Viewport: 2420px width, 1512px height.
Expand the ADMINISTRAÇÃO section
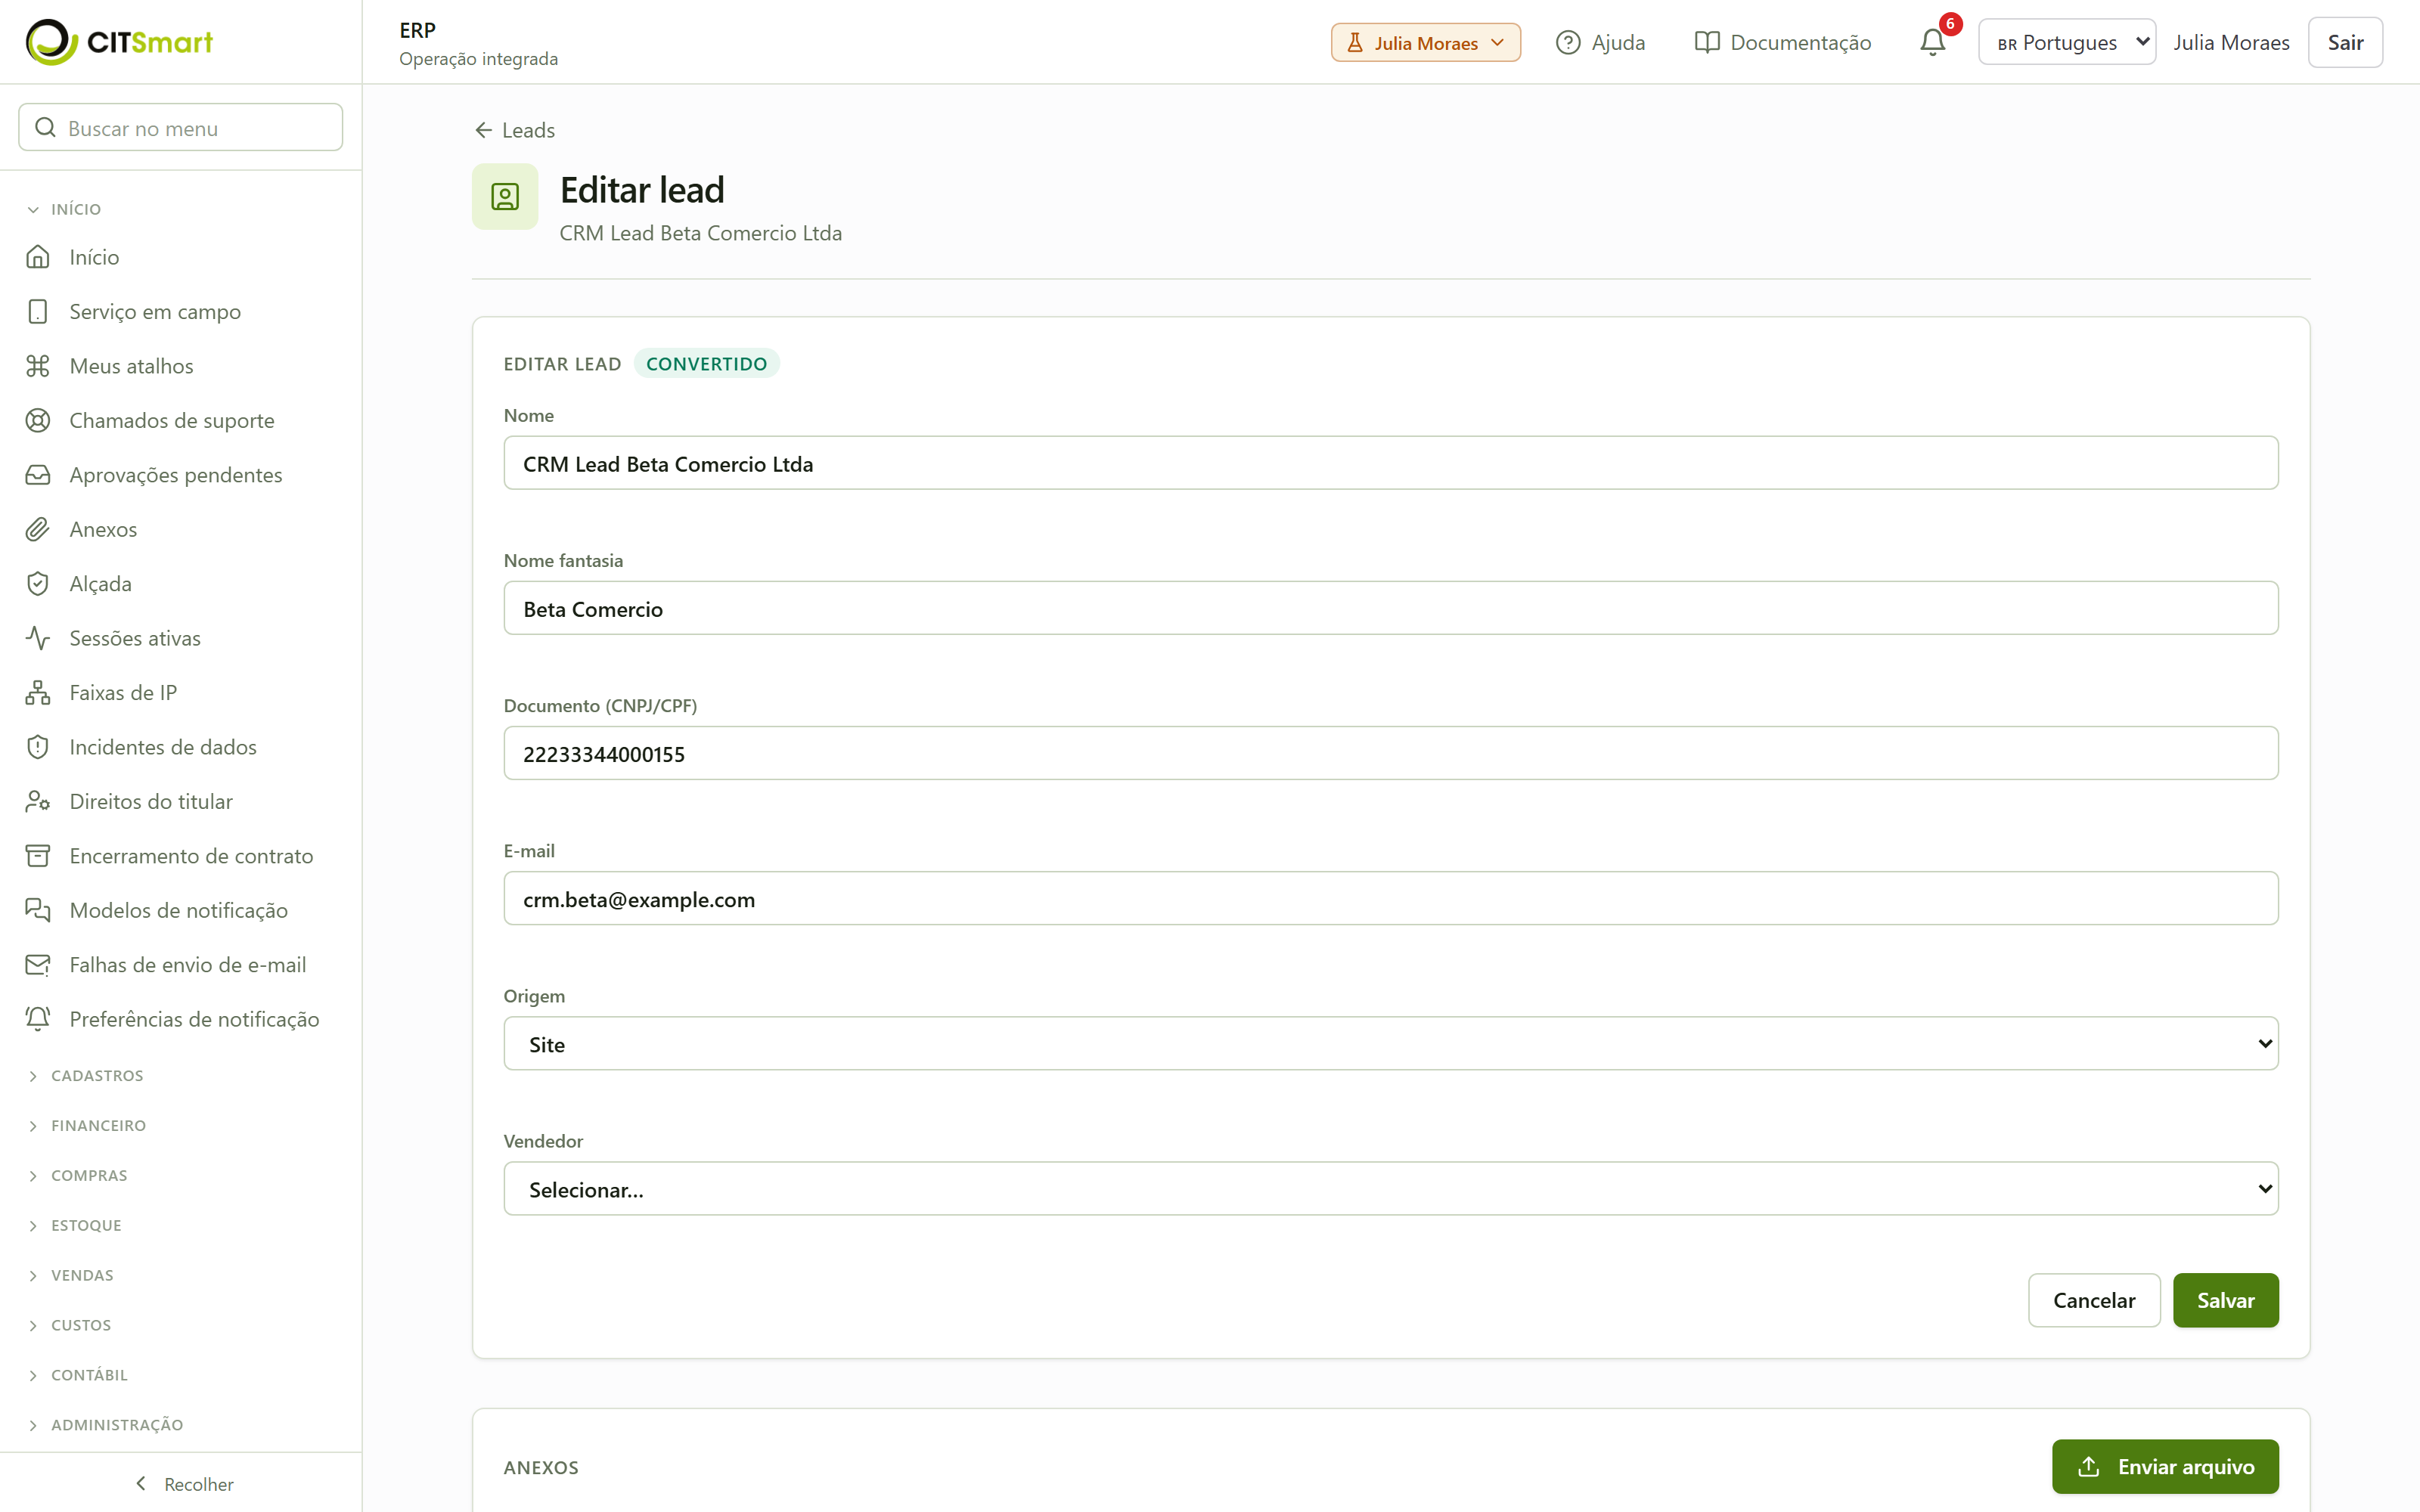(106, 1425)
